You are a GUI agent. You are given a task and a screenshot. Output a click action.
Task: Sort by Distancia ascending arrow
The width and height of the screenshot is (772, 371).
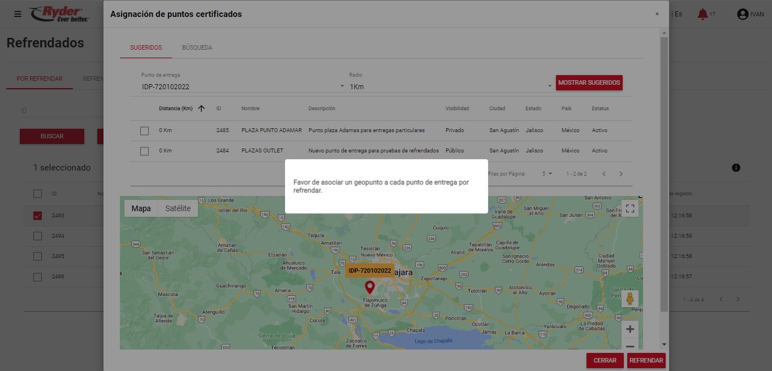[201, 108]
